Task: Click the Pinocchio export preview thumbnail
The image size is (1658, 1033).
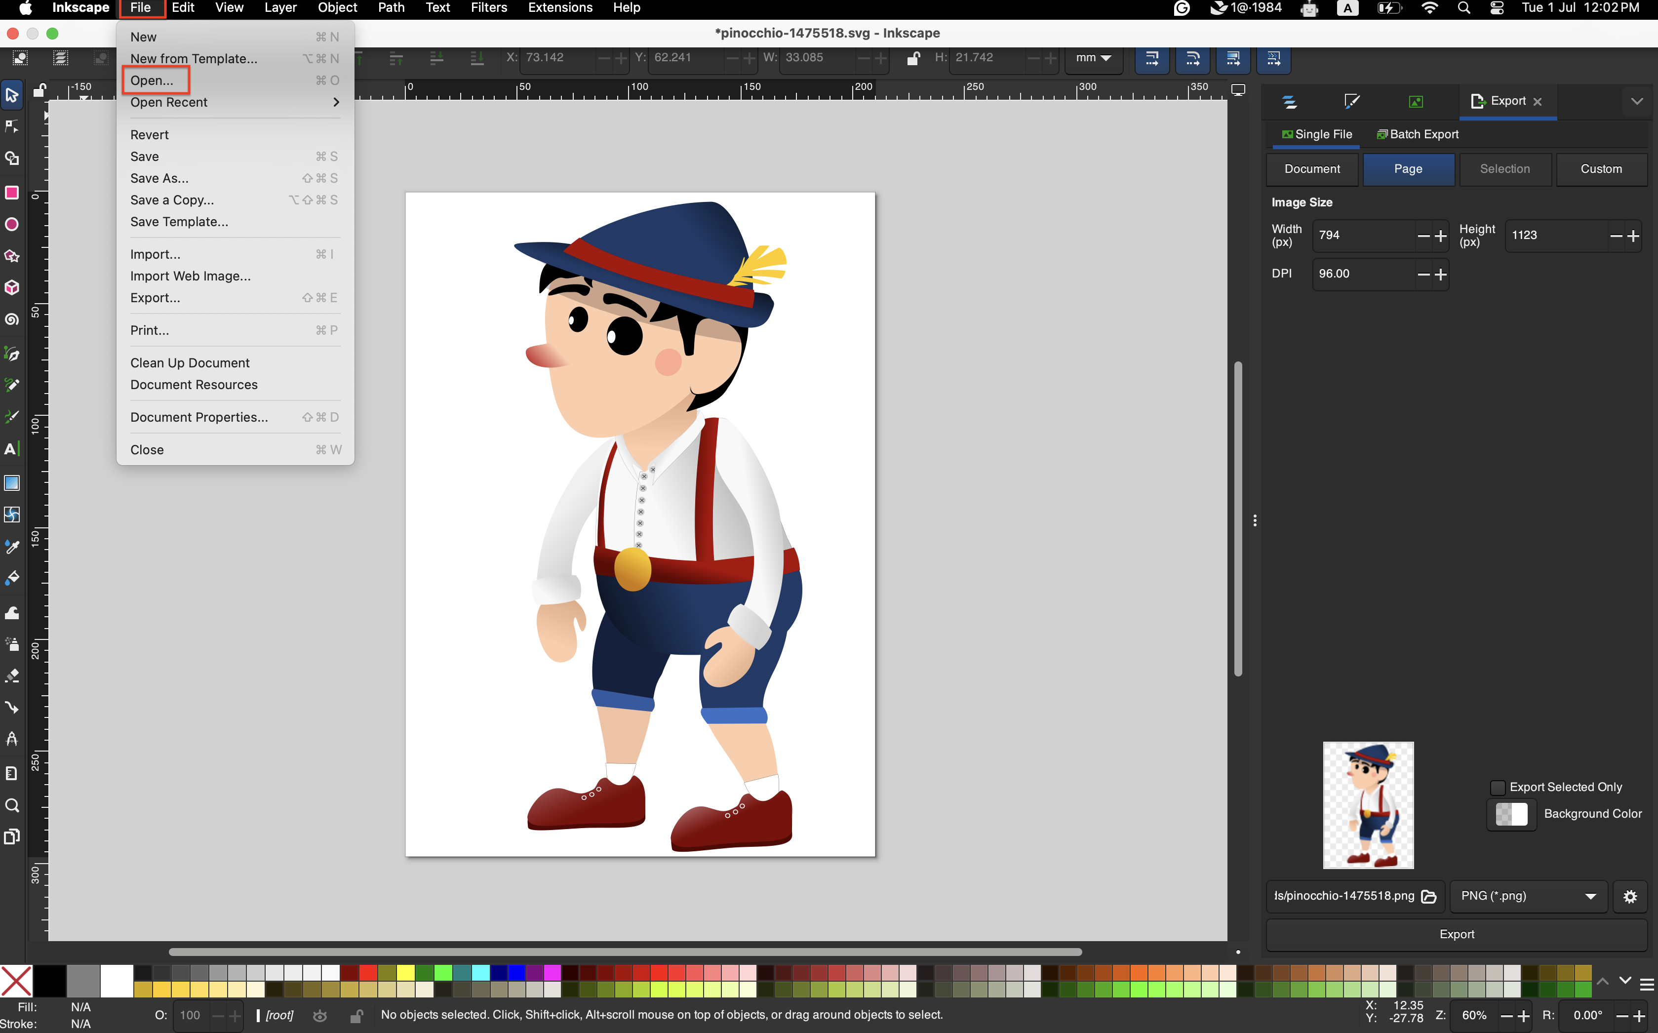Action: (1368, 805)
